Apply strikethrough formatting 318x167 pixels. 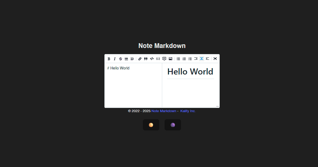point(121,59)
